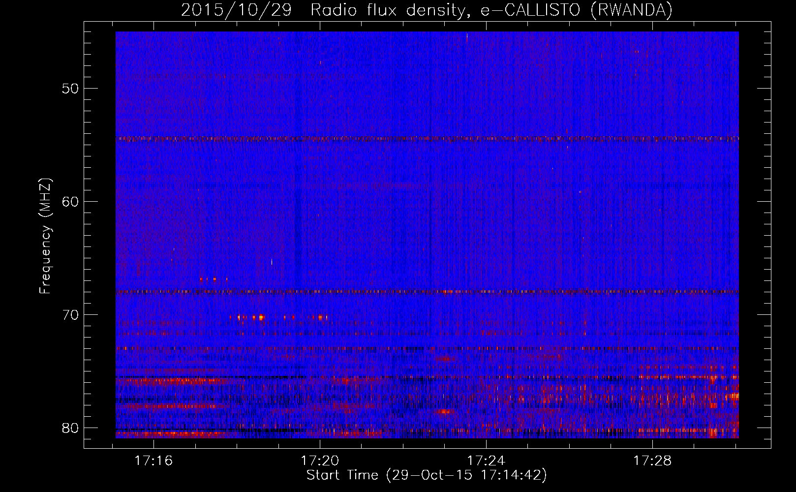Click the plot title 'Radio flux density, e-CALLISTO (RWANDA)'
The image size is (796, 492).
(x=491, y=10)
